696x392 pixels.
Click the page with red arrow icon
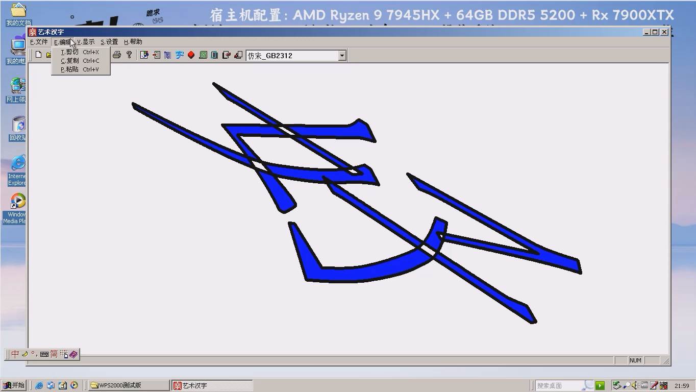click(227, 55)
